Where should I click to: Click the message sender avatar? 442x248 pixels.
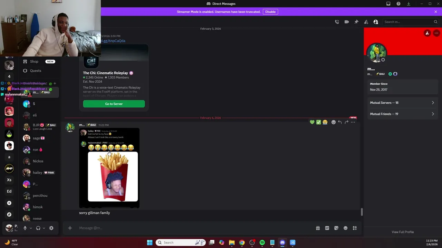click(70, 127)
